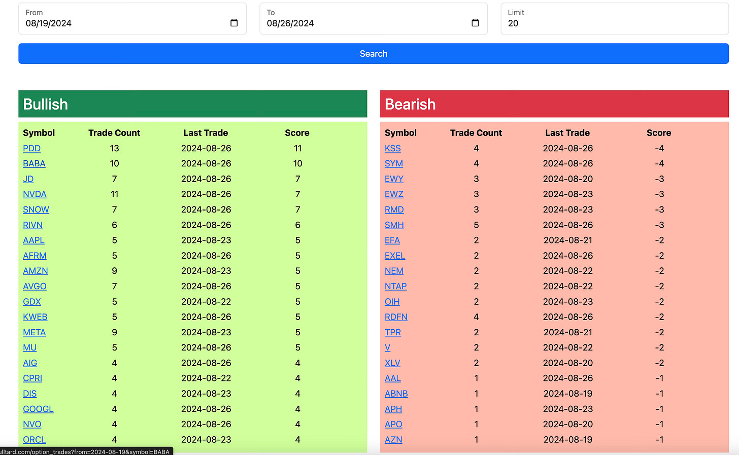The width and height of the screenshot is (739, 455).
Task: Open the KWEB symbol link
Action: click(x=35, y=317)
